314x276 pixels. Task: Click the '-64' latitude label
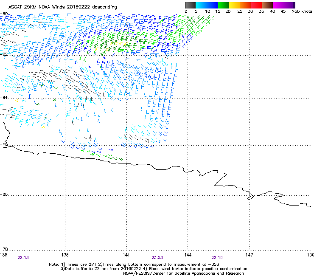4,98
